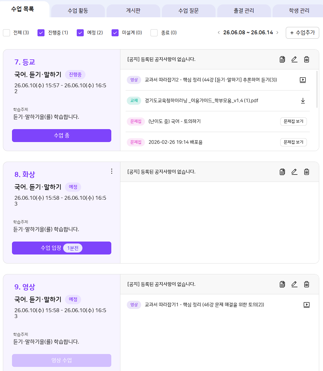Open kebab menu on class 8 화상
Viewport: 323px width, 371px height.
(x=112, y=171)
